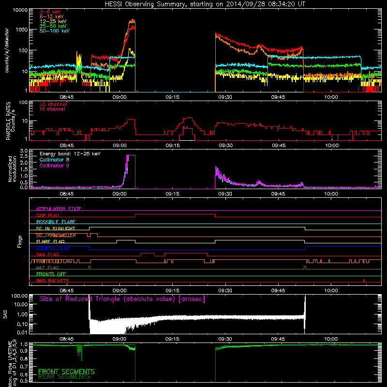Screen dimensions: 387x387
Task: Select the POSSIBLE_FLARE flag label
Action: (x=56, y=222)
